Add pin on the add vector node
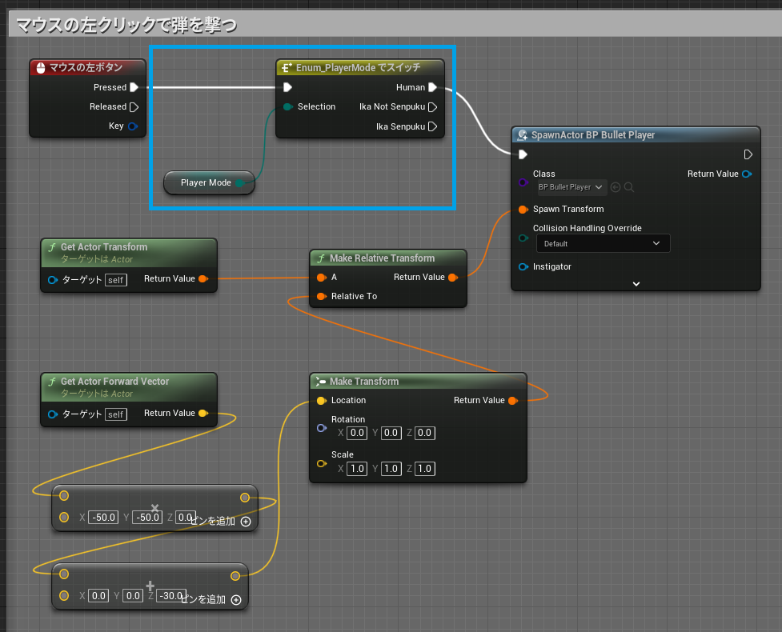Image resolution: width=782 pixels, height=632 pixels. tap(236, 600)
